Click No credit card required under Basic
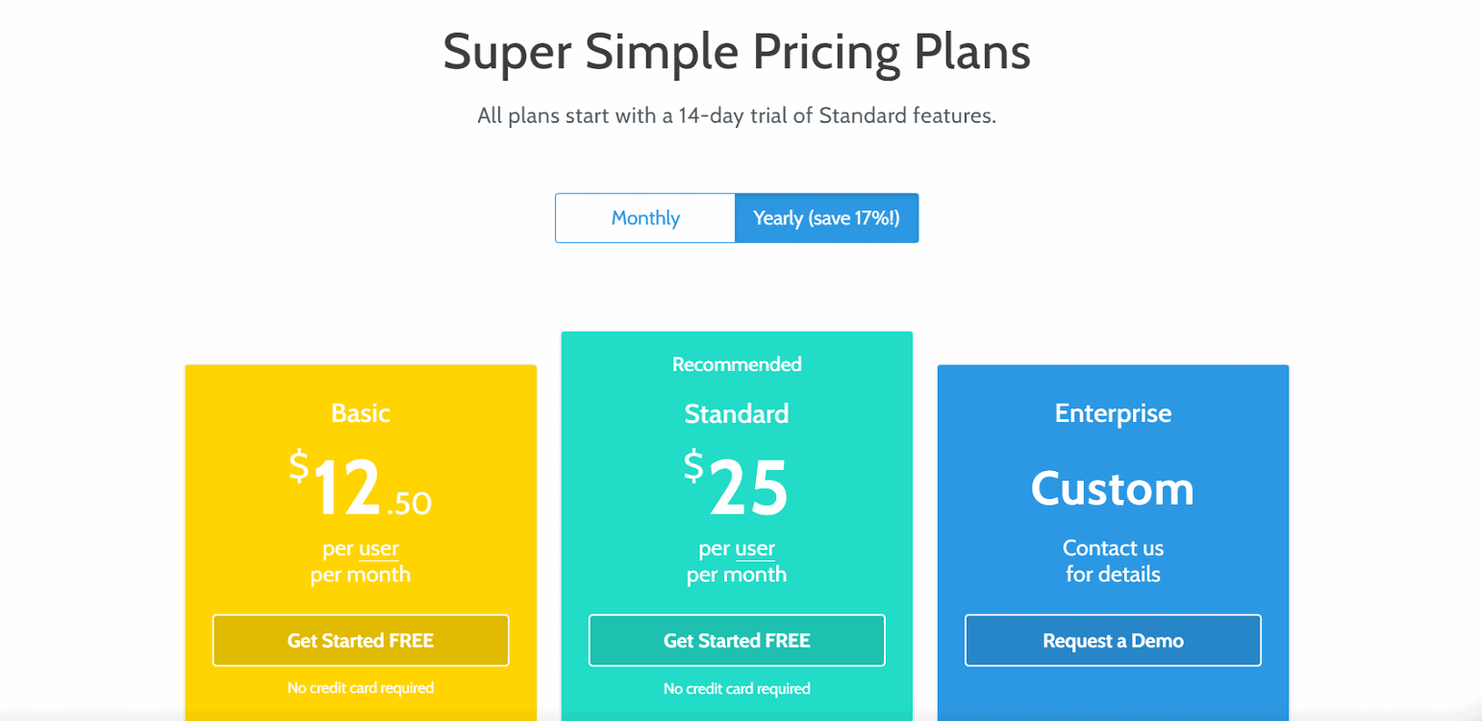 click(361, 688)
